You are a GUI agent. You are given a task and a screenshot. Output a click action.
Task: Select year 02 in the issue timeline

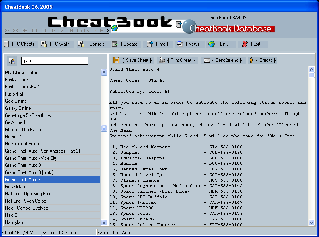coord(53,31)
